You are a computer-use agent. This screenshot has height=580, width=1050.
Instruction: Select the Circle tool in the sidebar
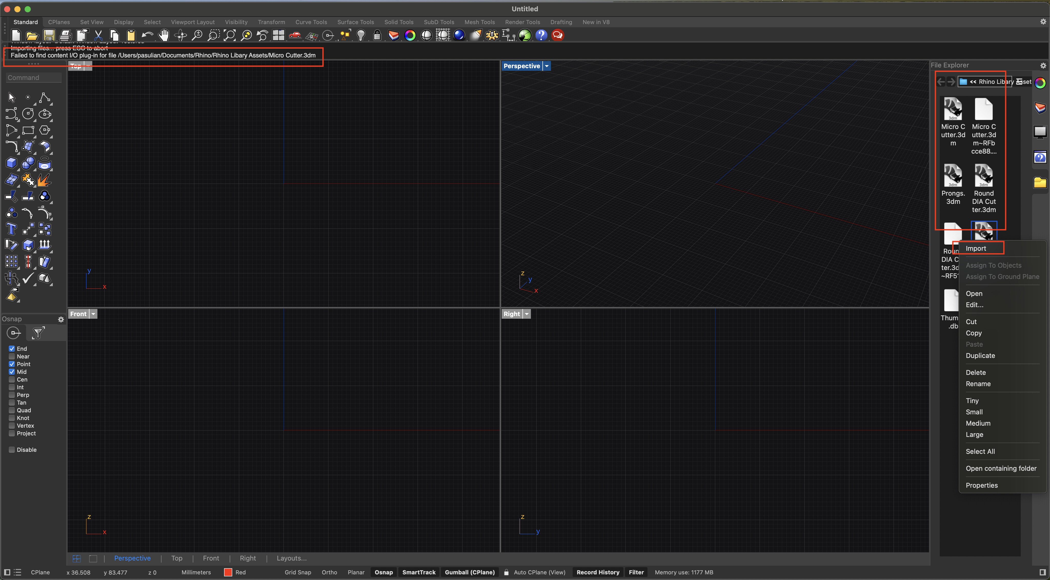[x=28, y=114]
